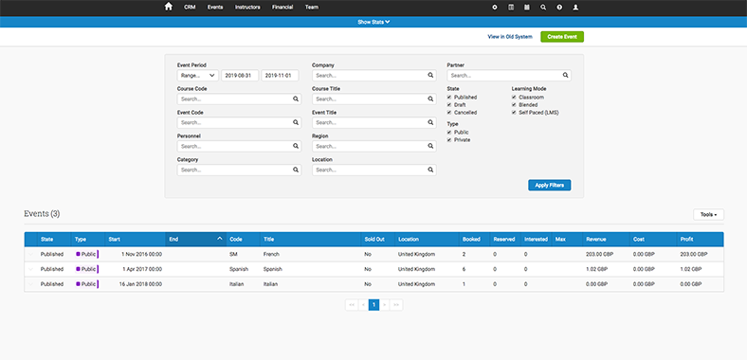Open the Events menu
Image resolution: width=747 pixels, height=360 pixels.
tap(215, 8)
